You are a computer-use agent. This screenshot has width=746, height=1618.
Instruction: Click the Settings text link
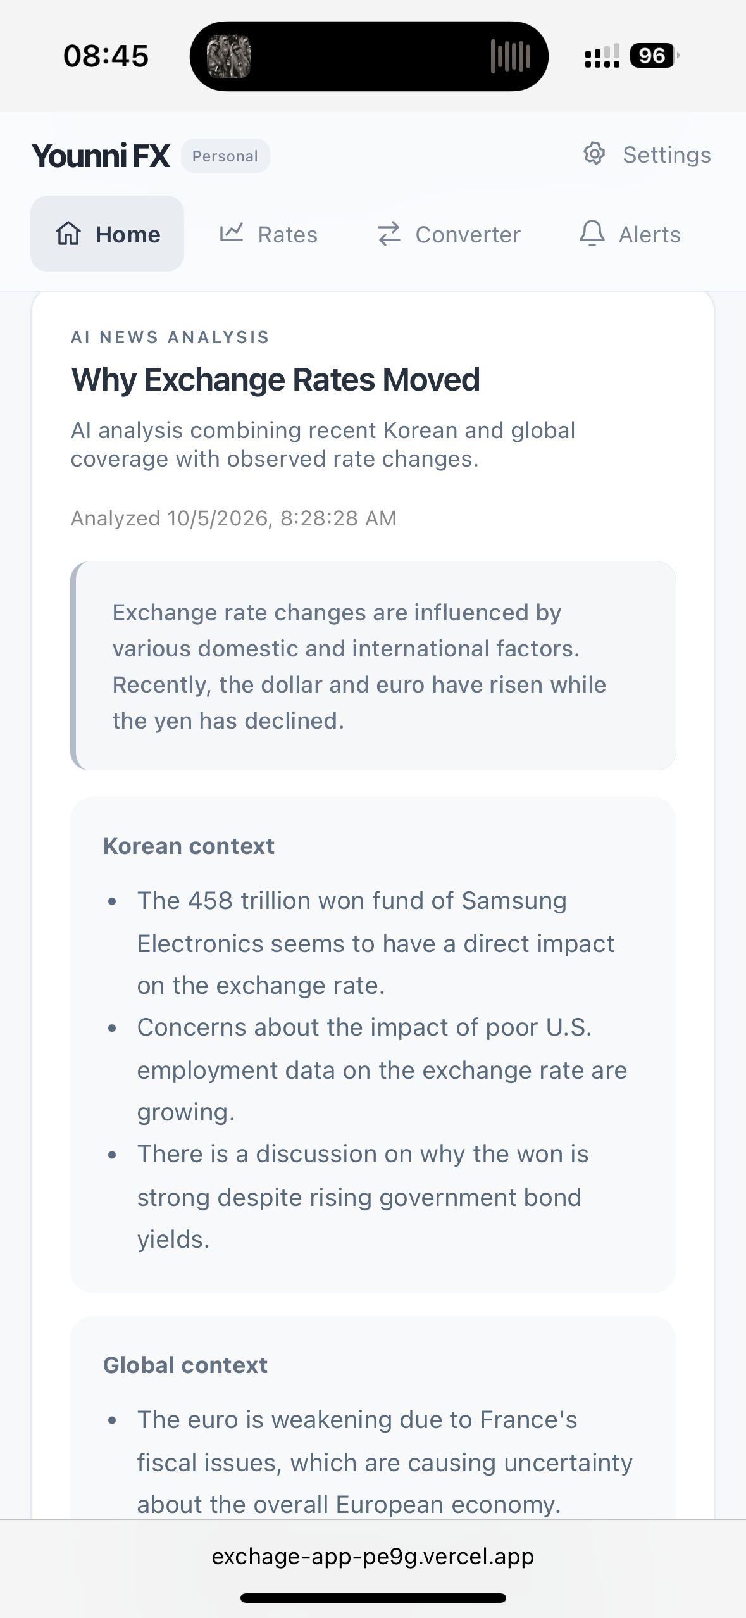tap(667, 155)
